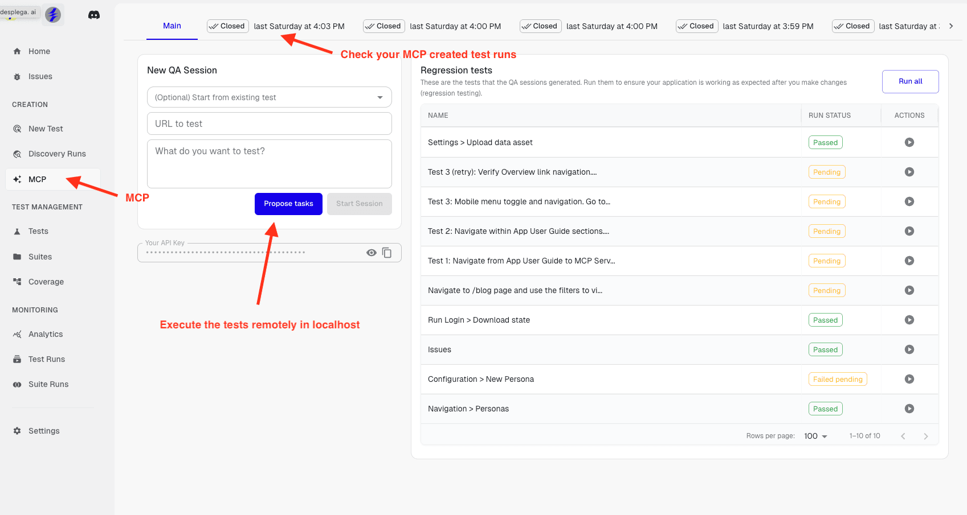Click the desplega.ai lightning logo
The image size is (967, 515).
coord(53,15)
